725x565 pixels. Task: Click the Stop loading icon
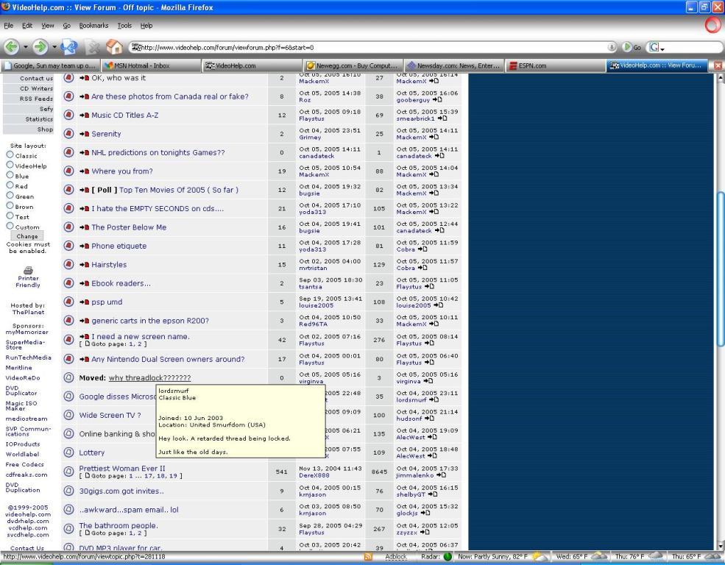pos(93,47)
